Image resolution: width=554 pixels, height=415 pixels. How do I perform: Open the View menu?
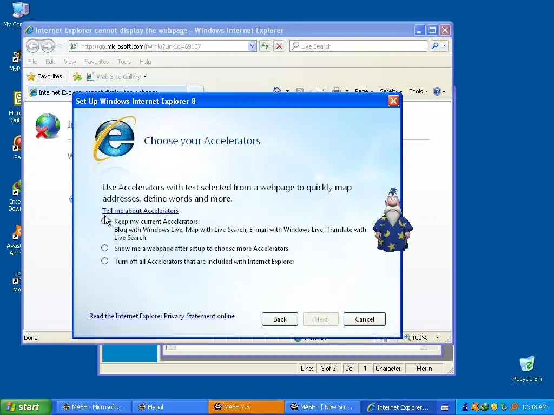[70, 62]
